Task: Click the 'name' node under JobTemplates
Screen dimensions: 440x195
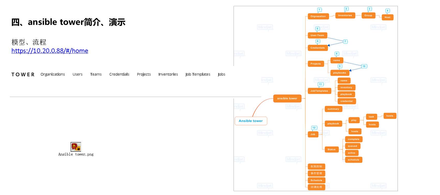Action: 344,81
